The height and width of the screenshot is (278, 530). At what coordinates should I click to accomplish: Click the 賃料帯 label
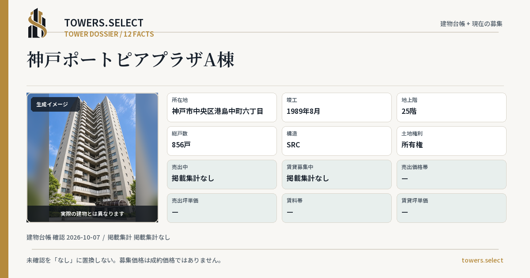click(295, 200)
